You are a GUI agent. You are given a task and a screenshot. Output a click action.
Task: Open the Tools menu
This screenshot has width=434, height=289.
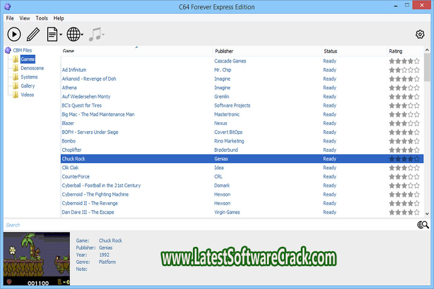click(42, 18)
